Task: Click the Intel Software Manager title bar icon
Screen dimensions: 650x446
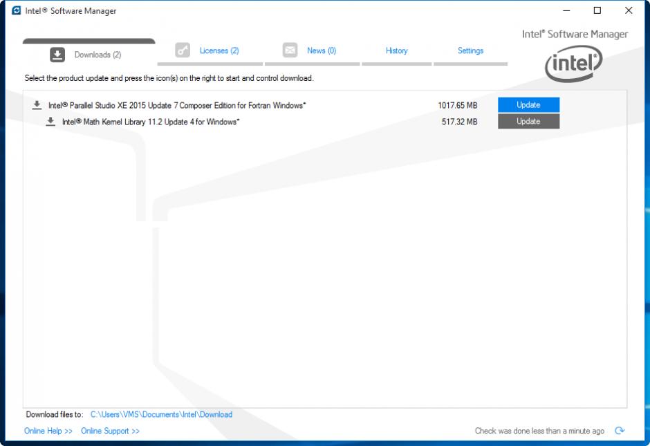Action: point(16,10)
